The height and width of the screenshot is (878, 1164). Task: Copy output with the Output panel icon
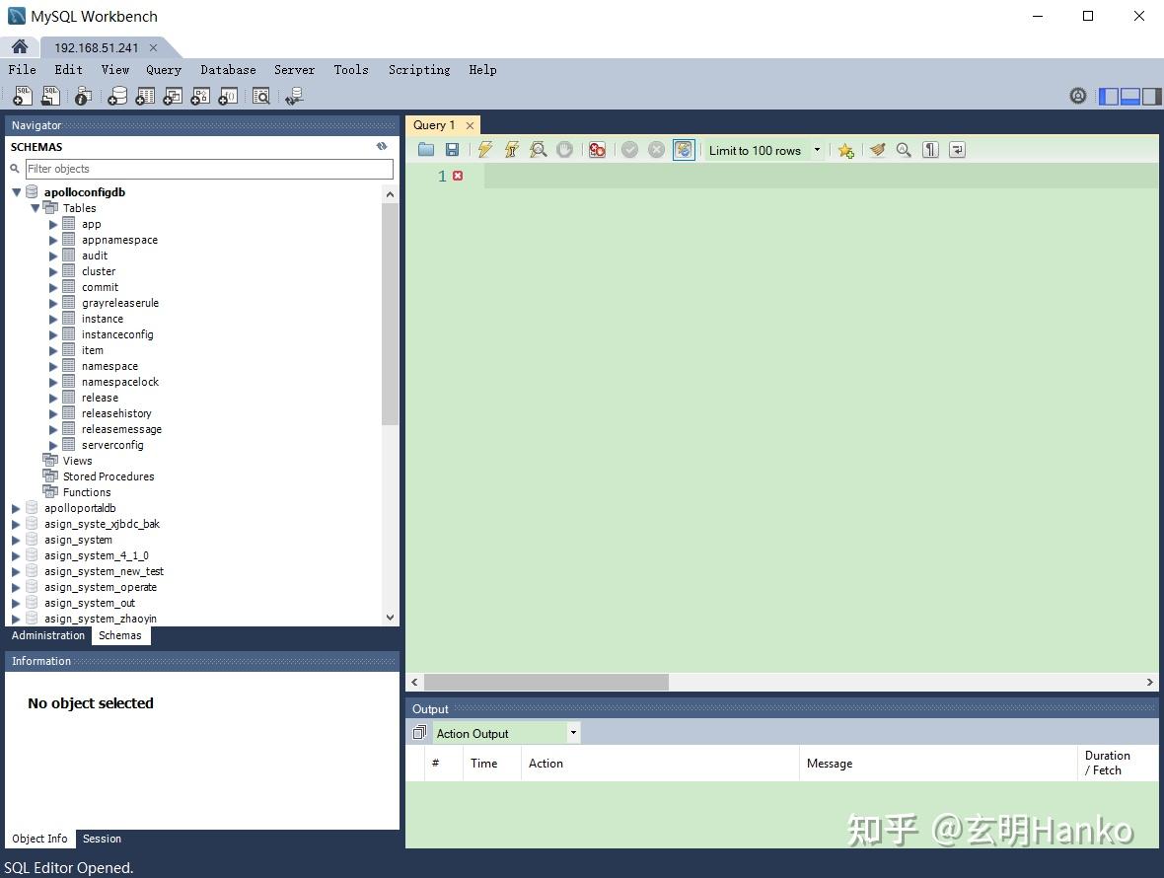(x=419, y=733)
